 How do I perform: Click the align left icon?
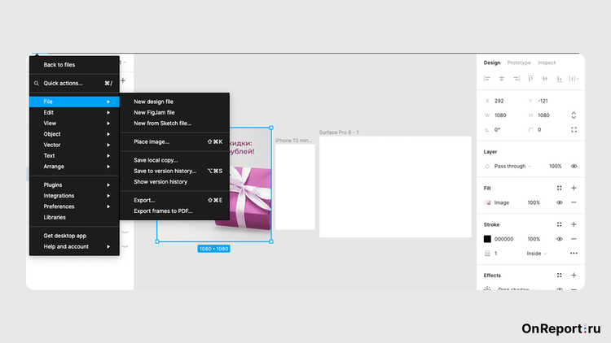coord(487,79)
